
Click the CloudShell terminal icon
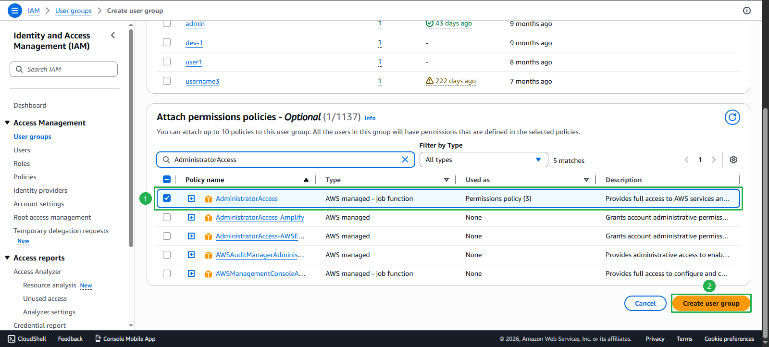(12, 339)
